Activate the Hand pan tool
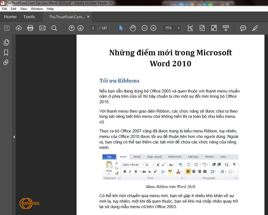The image size is (268, 215). tap(133, 28)
